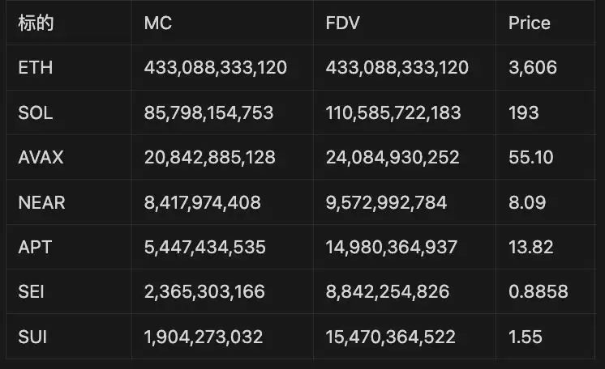Screen dimensions: 605x369
Task: Click the SEI ticker cell
Action: (x=32, y=291)
